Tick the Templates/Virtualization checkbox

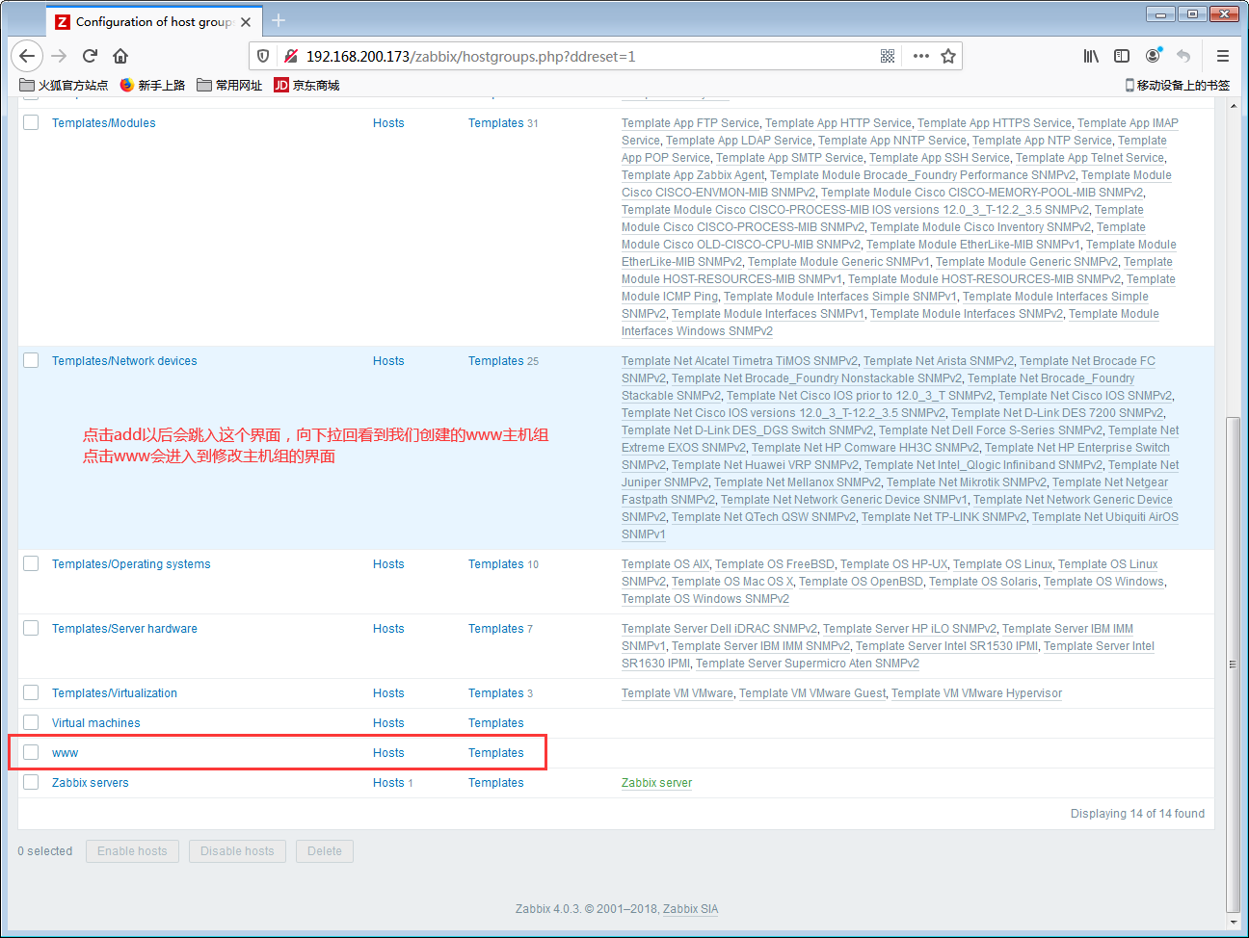(31, 692)
